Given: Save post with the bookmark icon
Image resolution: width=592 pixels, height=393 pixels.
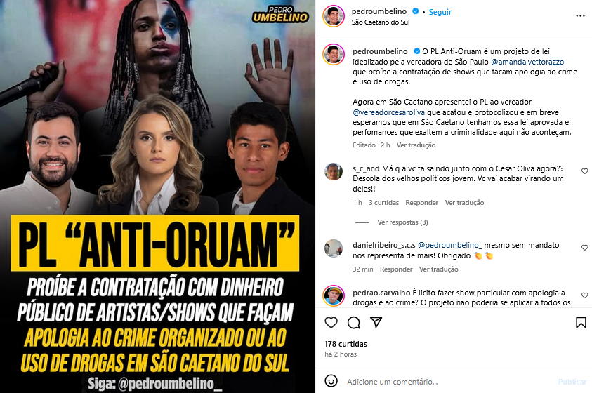Looking at the screenshot, I should point(581,323).
